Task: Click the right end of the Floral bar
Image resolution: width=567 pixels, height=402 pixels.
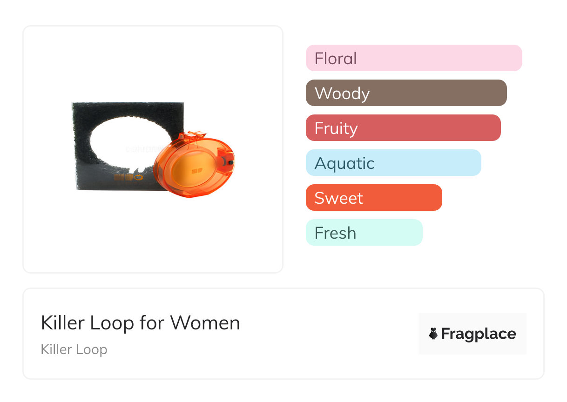Action: [516, 58]
